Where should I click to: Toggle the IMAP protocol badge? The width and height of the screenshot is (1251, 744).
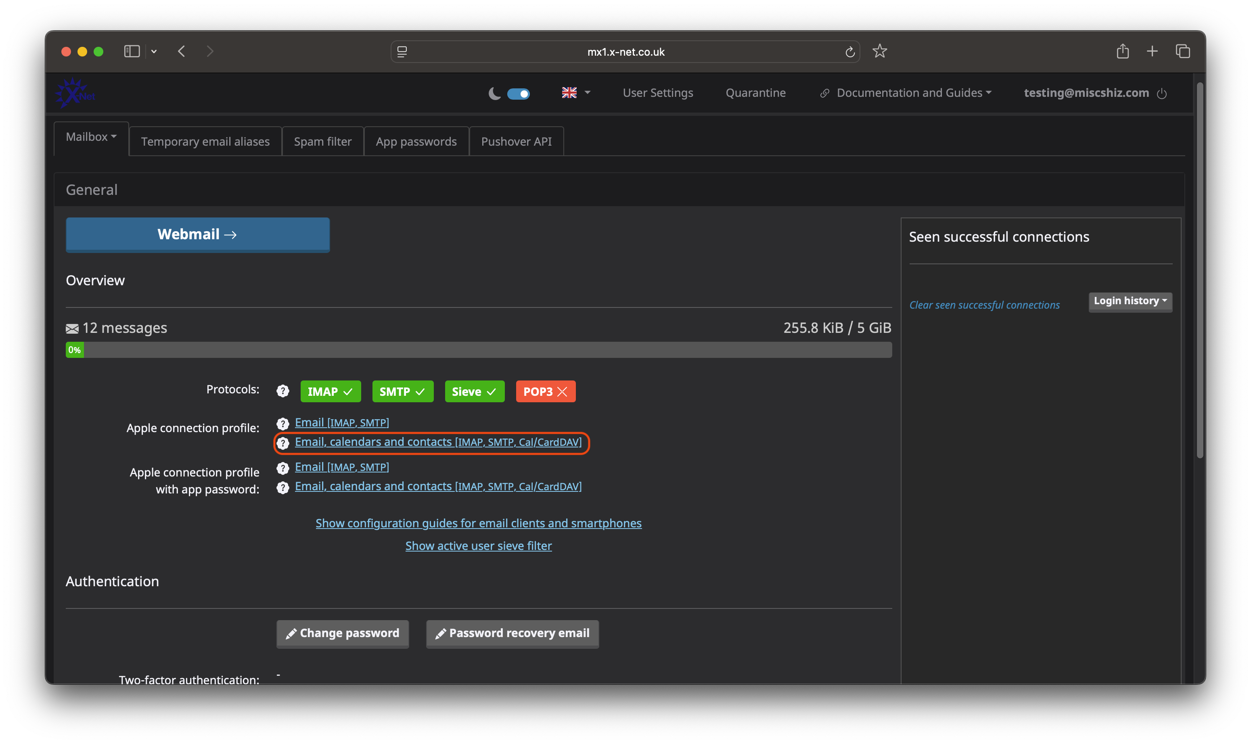[330, 391]
